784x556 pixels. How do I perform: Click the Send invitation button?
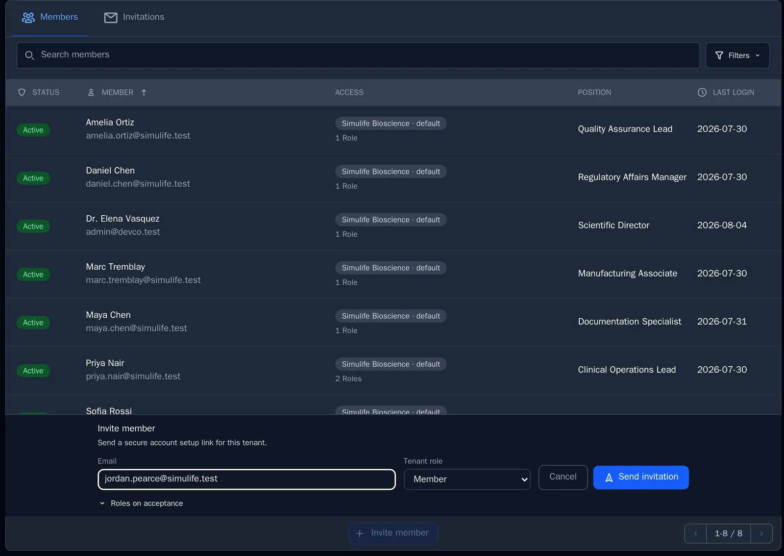tap(641, 477)
